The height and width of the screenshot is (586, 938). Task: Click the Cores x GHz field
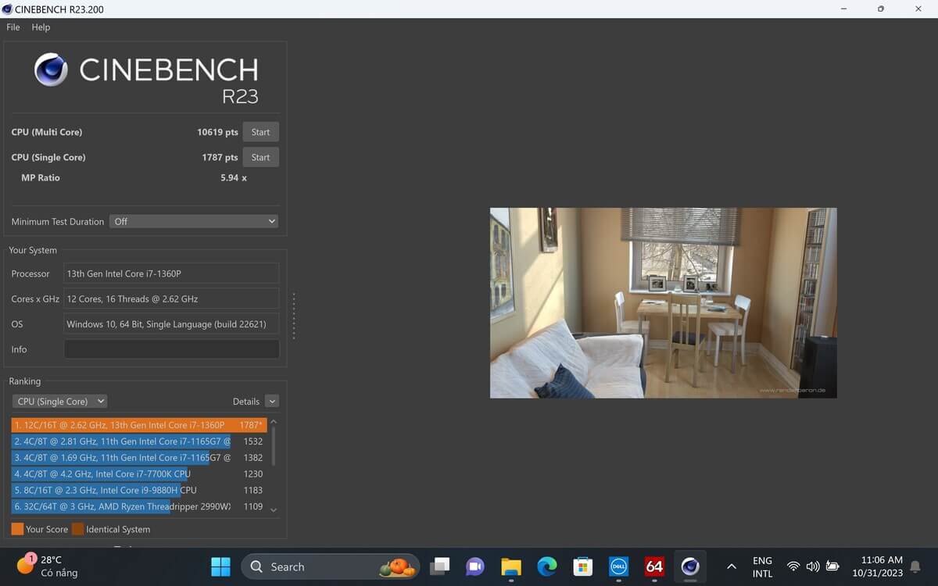[171, 298]
